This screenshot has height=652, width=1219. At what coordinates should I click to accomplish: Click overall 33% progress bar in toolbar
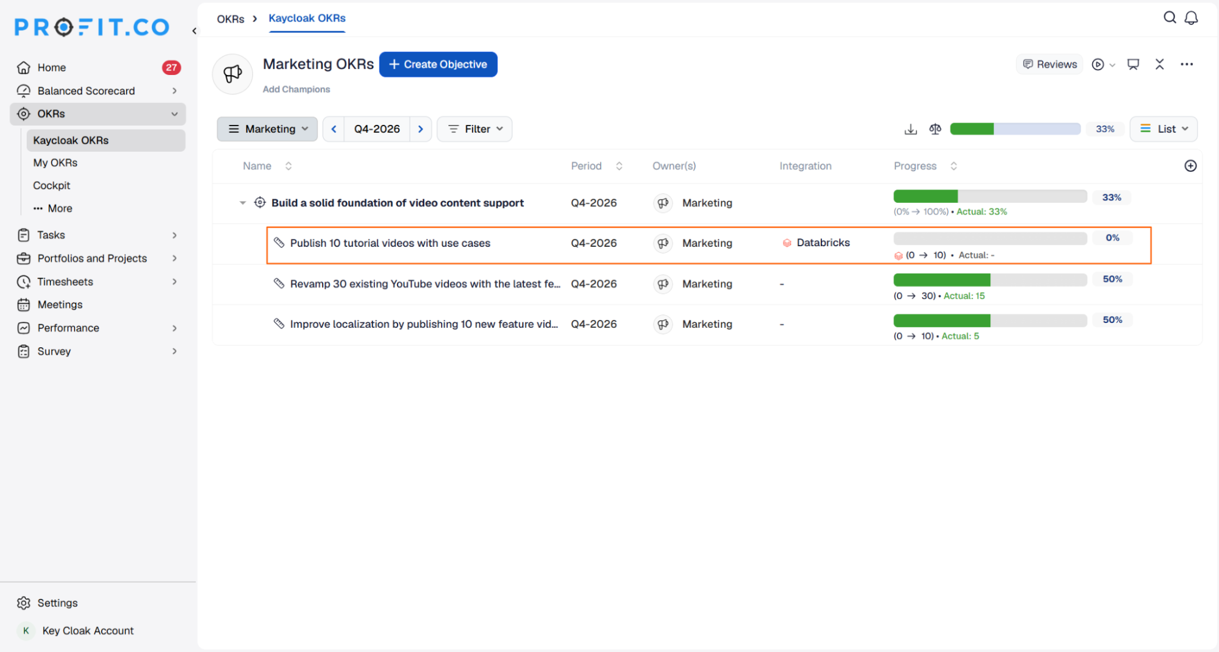1015,129
